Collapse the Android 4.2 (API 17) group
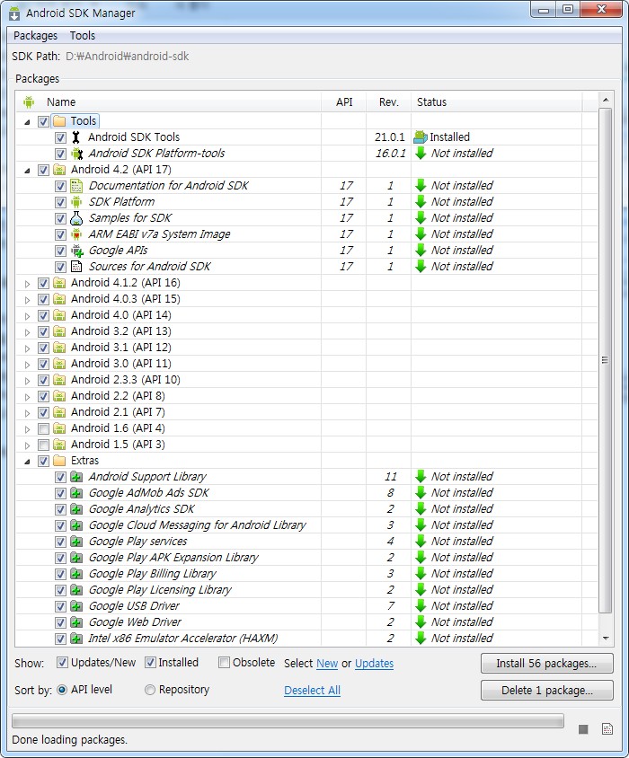Screen dimensions: 629x758 [x=28, y=171]
